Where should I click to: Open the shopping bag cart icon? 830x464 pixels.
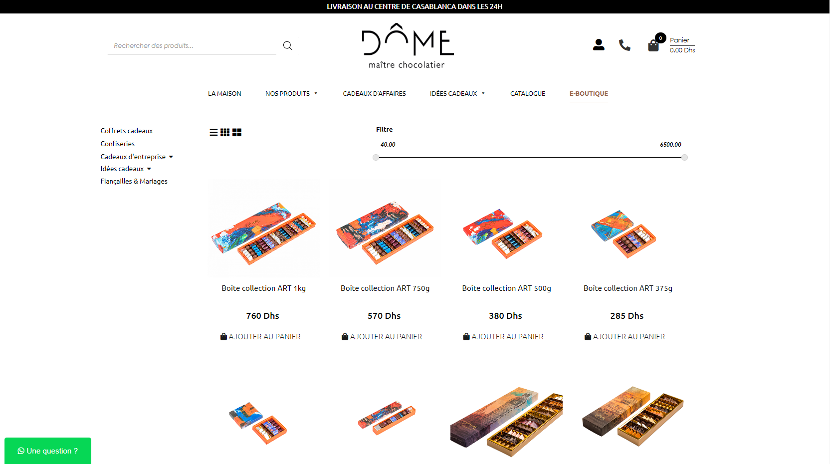click(x=653, y=45)
